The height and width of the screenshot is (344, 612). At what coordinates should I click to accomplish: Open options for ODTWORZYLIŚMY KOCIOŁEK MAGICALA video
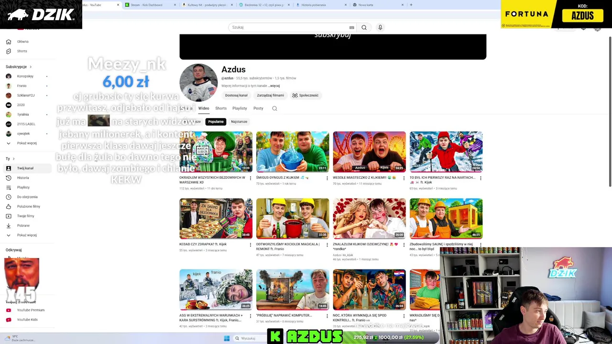pos(327,245)
